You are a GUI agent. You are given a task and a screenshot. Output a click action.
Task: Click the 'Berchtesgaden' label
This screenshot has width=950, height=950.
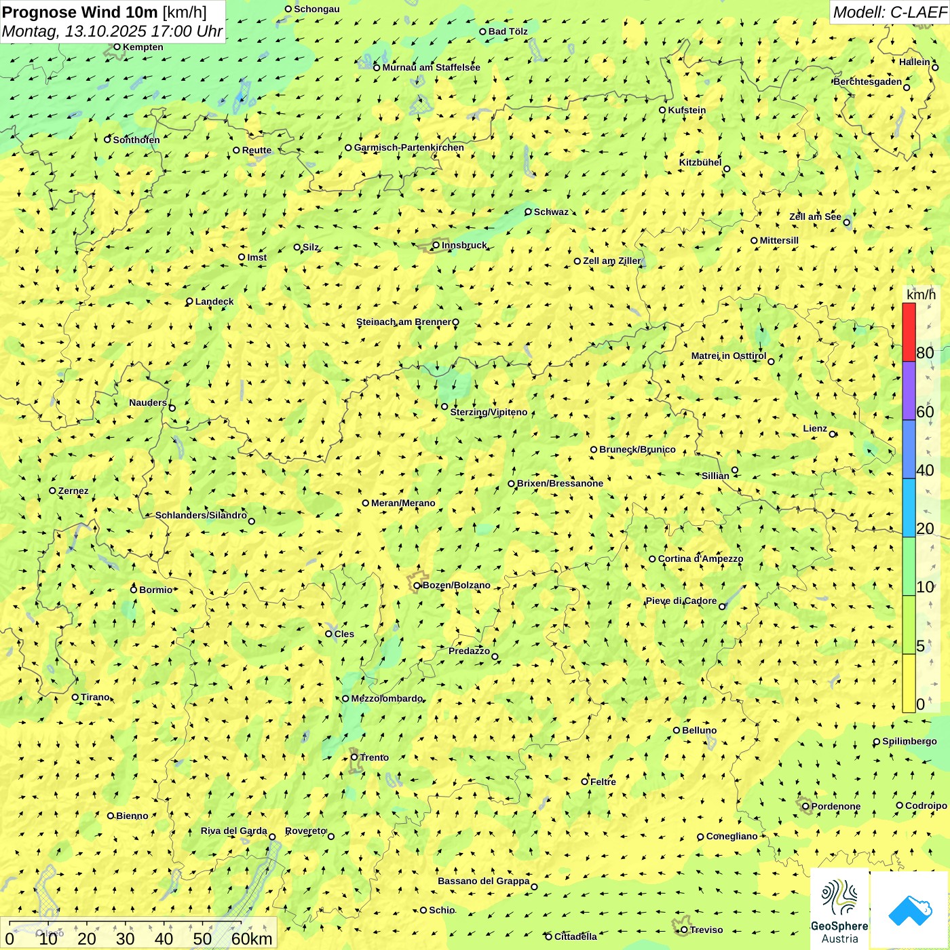click(868, 81)
